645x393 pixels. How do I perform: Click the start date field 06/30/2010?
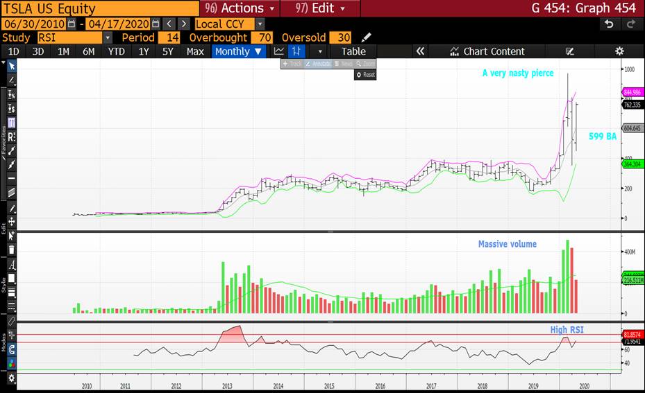pos(34,24)
